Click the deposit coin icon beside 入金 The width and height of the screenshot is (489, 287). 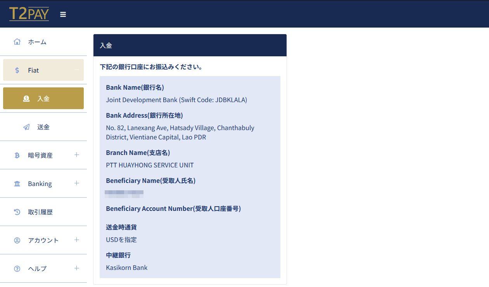tap(26, 99)
